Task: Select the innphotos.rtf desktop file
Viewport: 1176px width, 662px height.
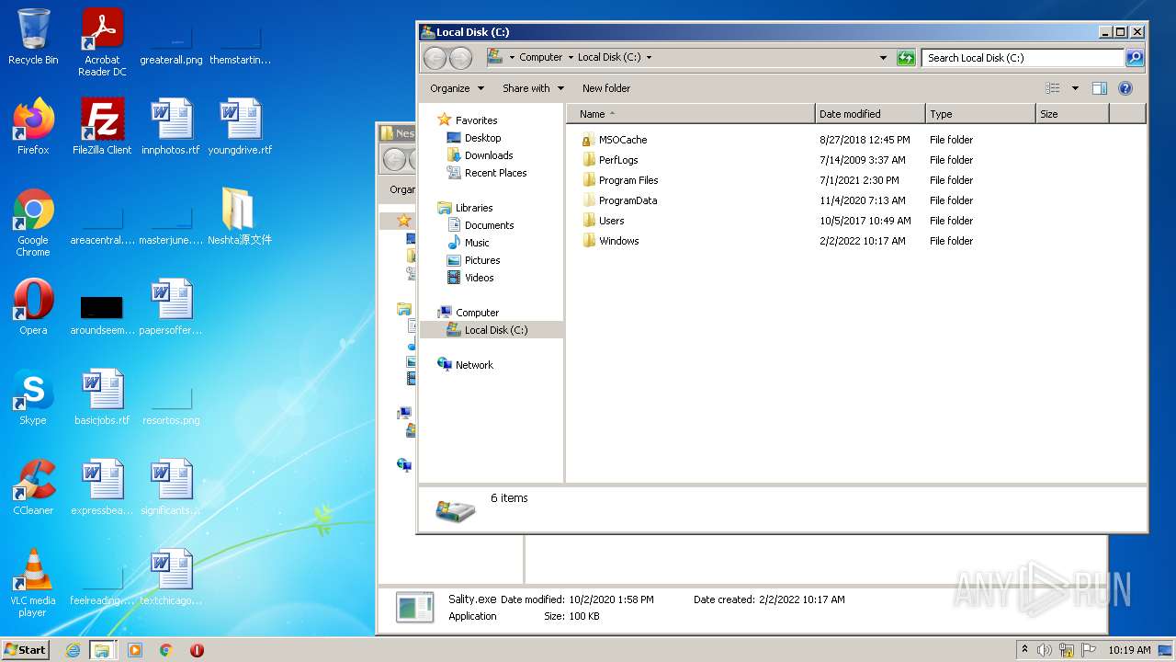Action: [x=171, y=126]
